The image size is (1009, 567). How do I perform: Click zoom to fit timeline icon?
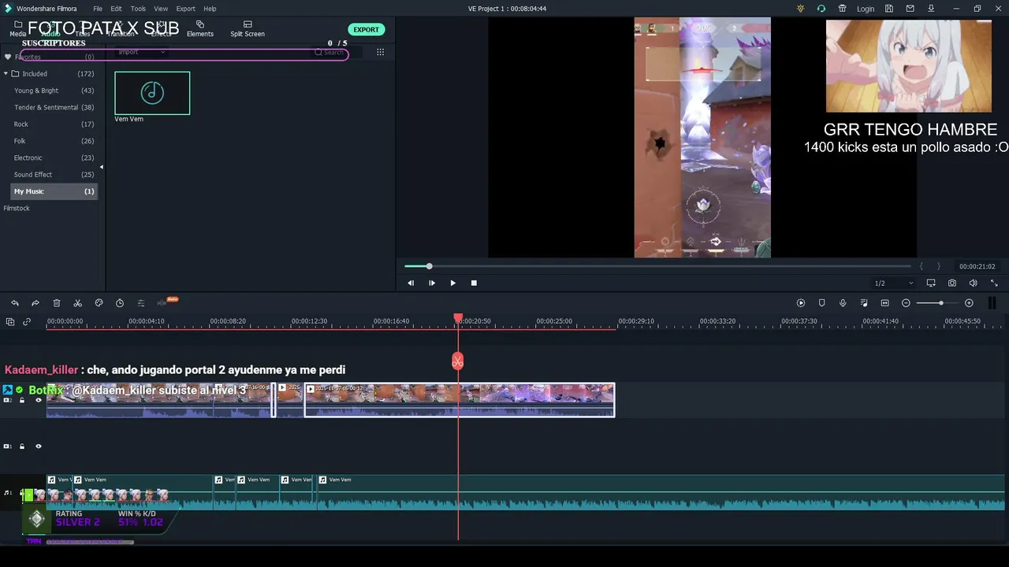pyautogui.click(x=884, y=303)
